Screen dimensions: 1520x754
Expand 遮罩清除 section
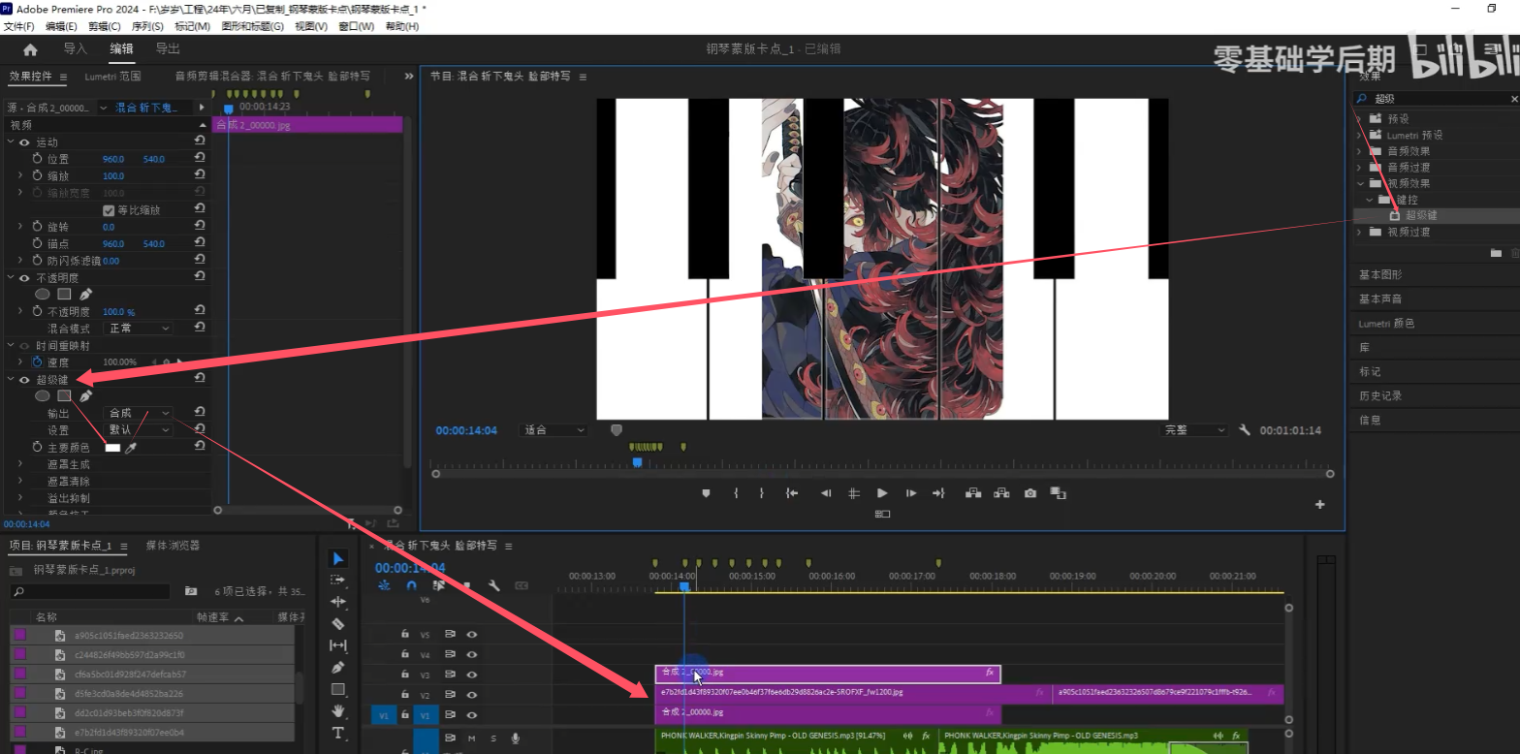pos(20,482)
